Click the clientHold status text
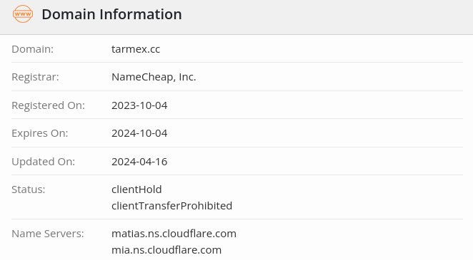 (x=136, y=189)
